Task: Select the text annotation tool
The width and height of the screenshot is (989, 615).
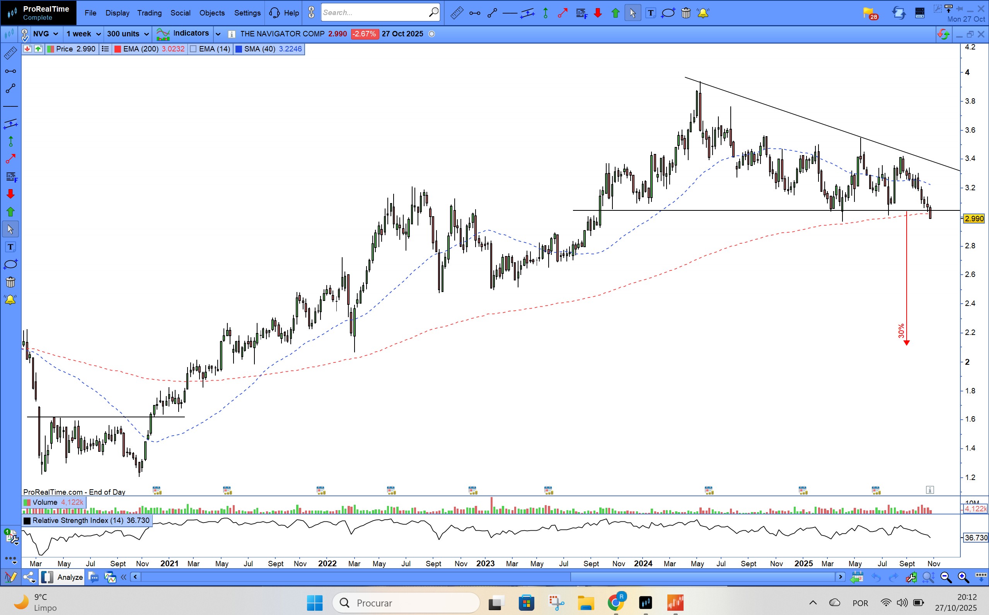Action: pos(650,13)
